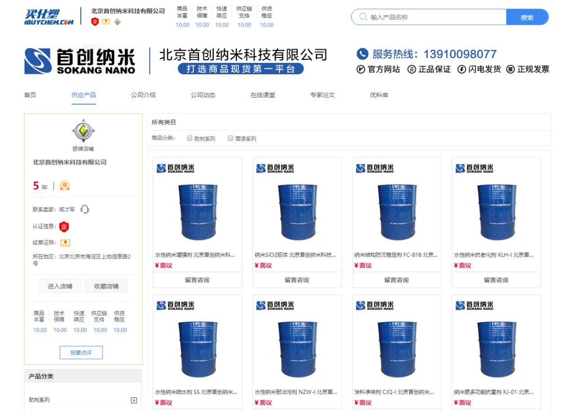Viewport: 569px width, 411px height.
Task: Open the 纳米SiO2胶体 product image
Action: point(297,204)
